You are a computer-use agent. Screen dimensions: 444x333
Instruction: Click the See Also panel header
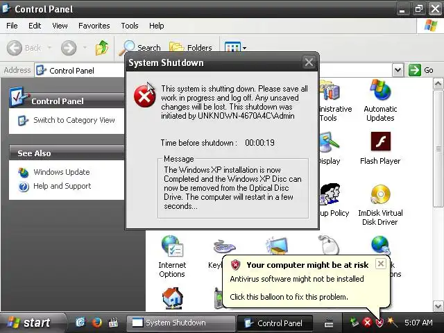coord(67,153)
